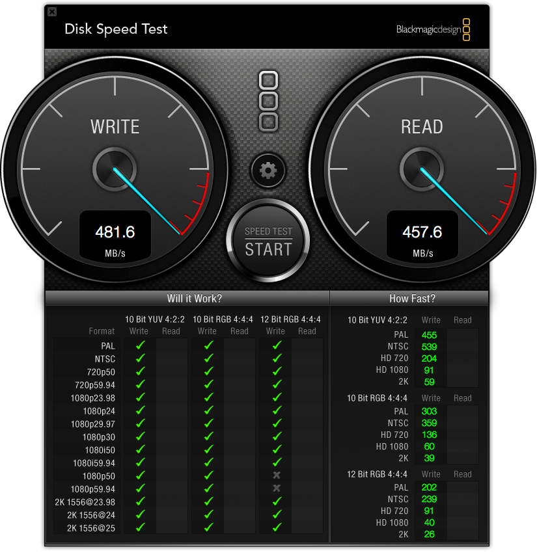Viewport: 537px width, 553px height.
Task: Click the 455 PAL write value
Action: (x=429, y=336)
